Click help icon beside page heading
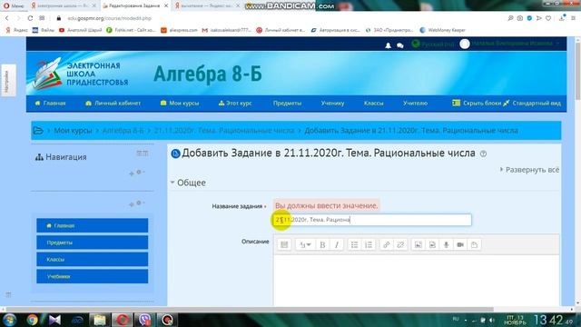Viewport: 581px width, 327px height. pos(483,154)
